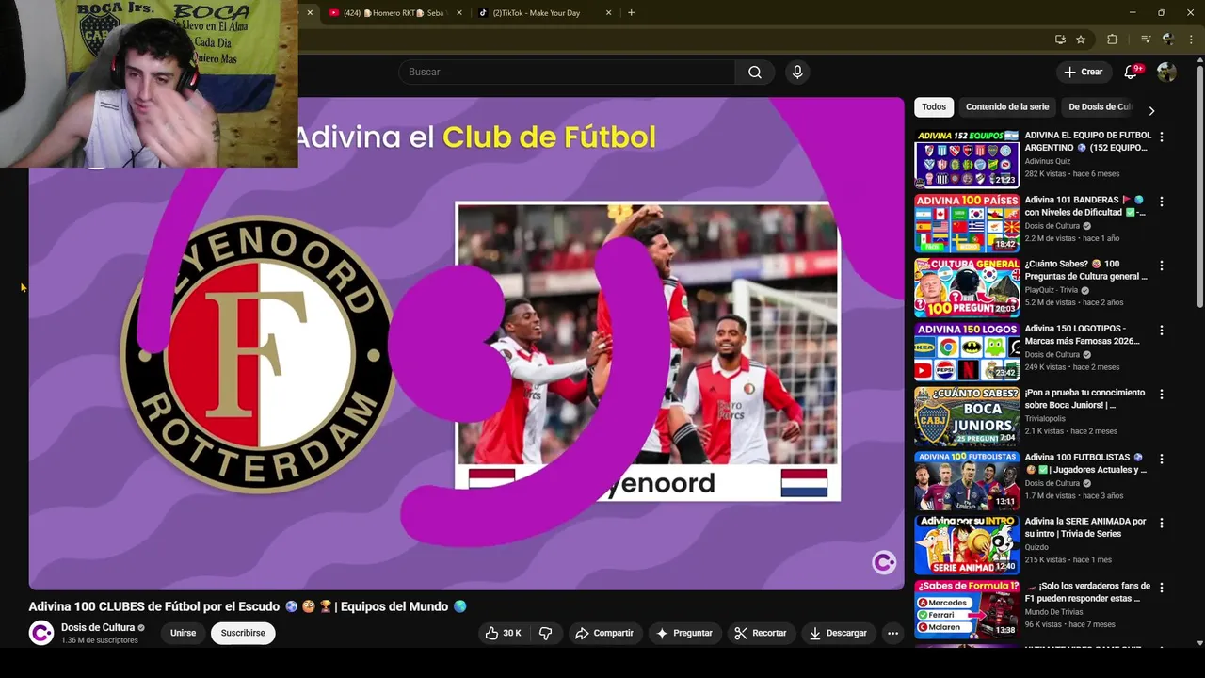The width and height of the screenshot is (1205, 678).
Task: Open Adivina 100 Países thumbnail
Action: (967, 223)
